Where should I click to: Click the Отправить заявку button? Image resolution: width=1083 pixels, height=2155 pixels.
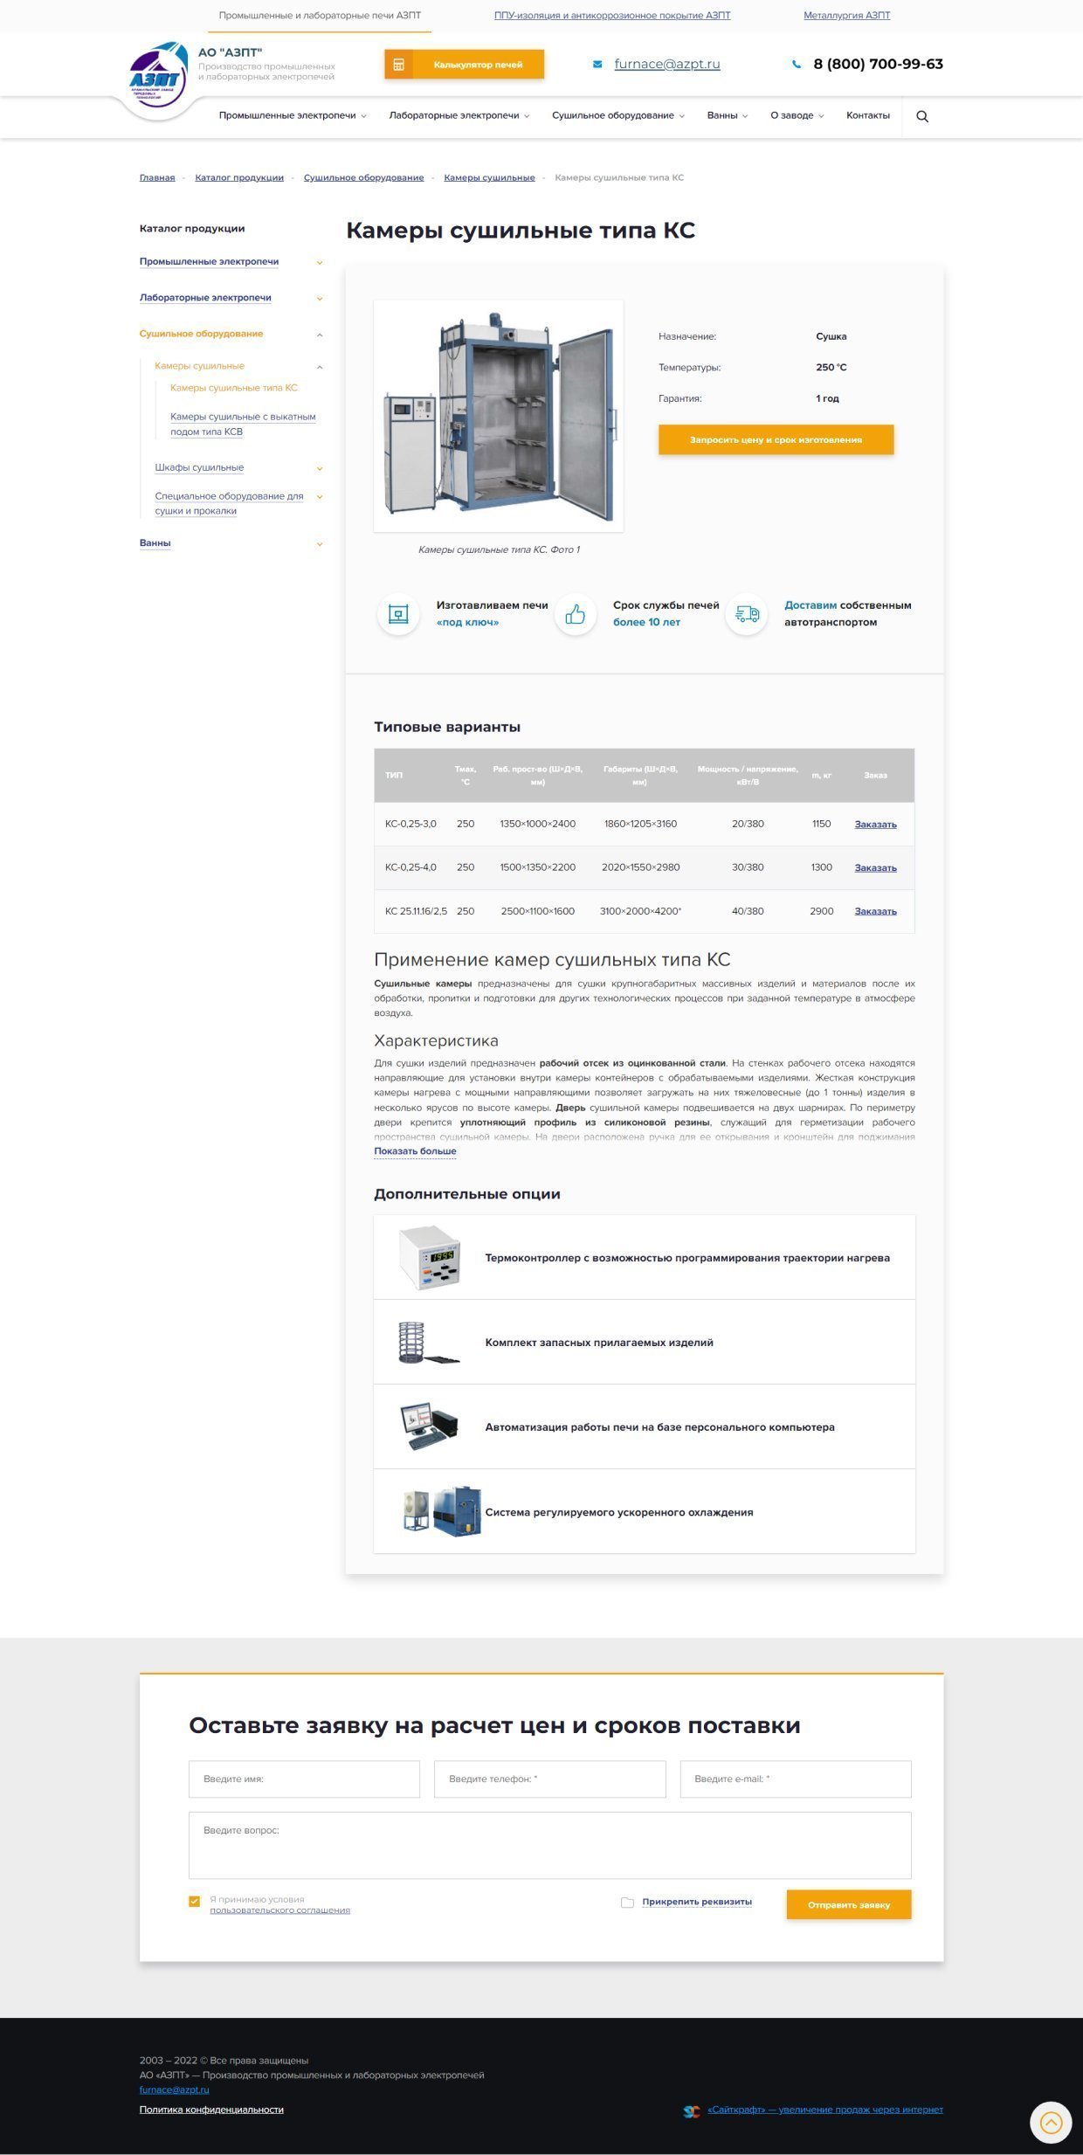point(849,1905)
